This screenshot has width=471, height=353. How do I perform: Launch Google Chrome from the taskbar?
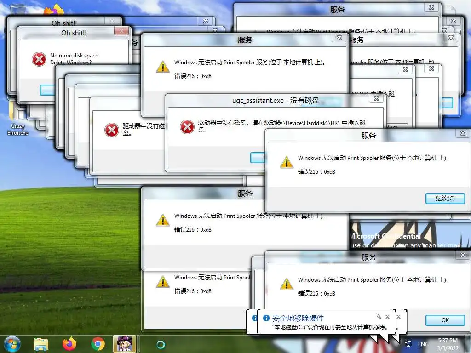[98, 344]
